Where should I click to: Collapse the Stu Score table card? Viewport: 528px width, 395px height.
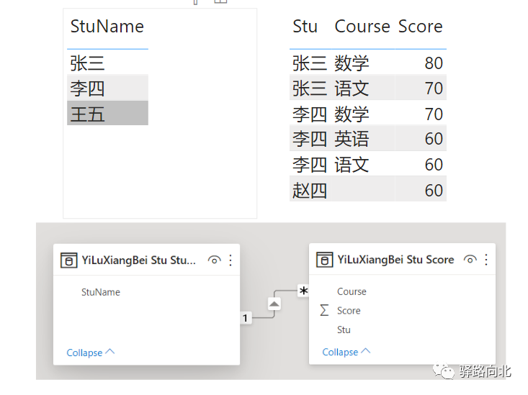pyautogui.click(x=346, y=352)
